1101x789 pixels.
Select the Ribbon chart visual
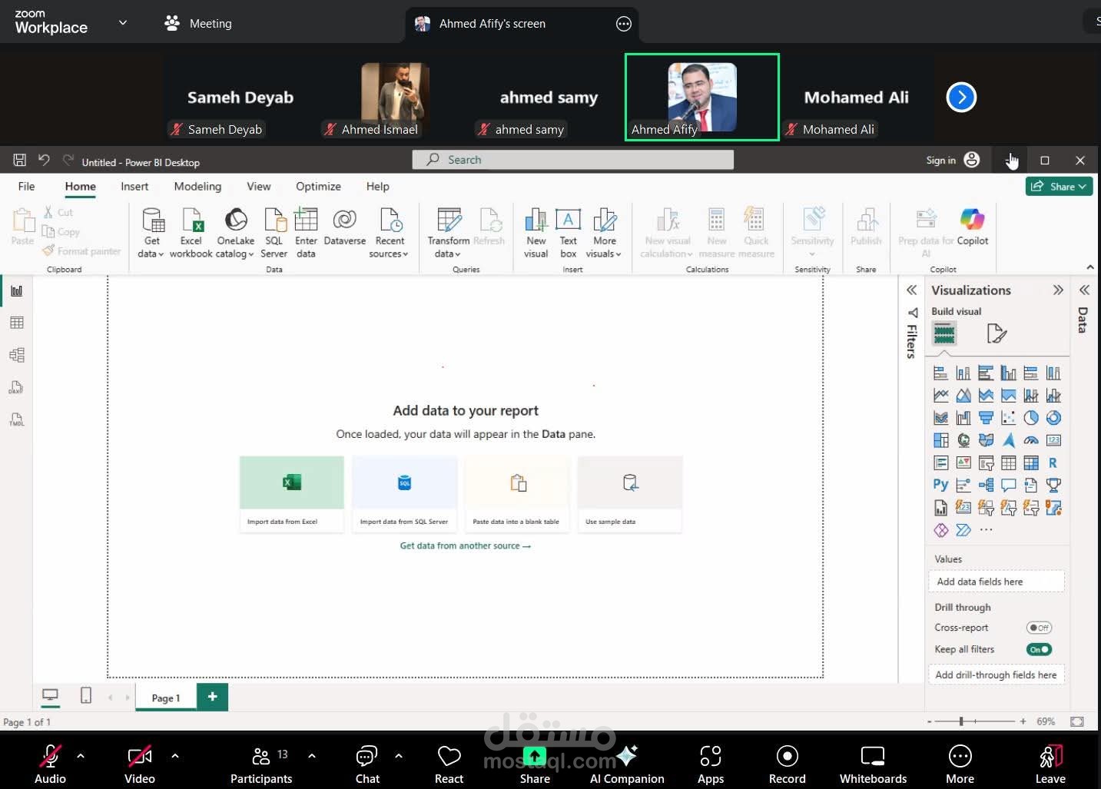tap(940, 418)
